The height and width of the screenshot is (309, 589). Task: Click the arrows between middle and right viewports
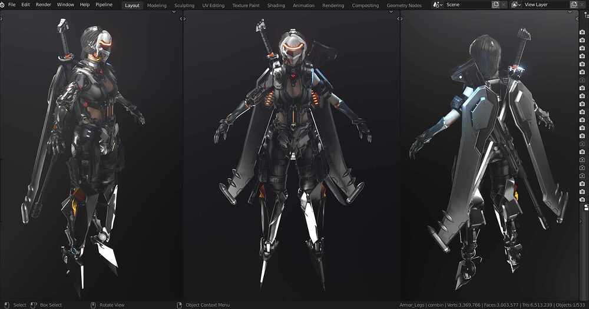(400, 19)
